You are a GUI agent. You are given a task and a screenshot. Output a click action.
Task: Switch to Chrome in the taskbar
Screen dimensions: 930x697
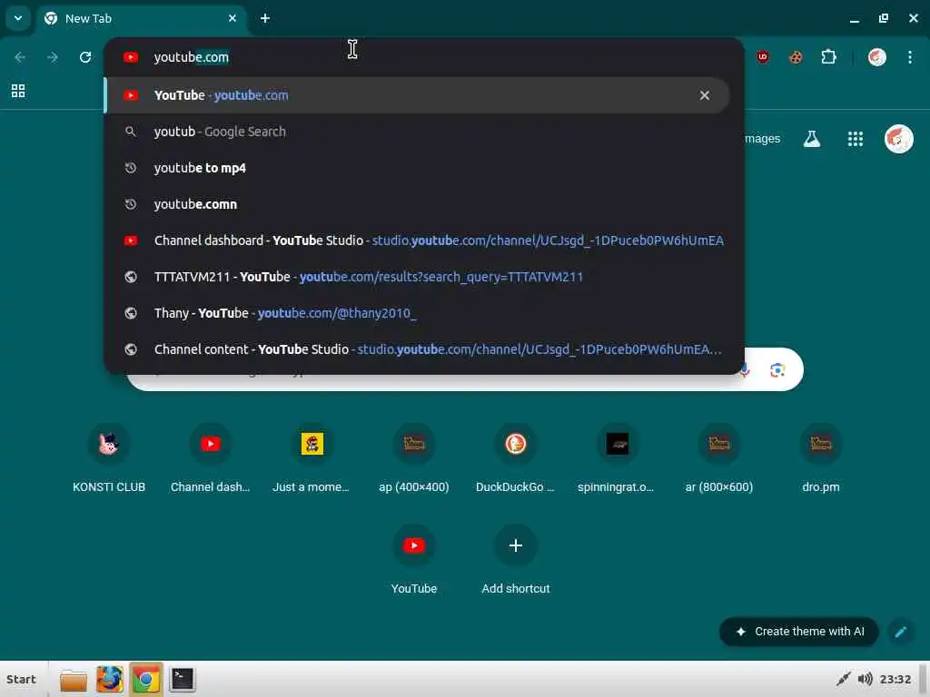(146, 680)
